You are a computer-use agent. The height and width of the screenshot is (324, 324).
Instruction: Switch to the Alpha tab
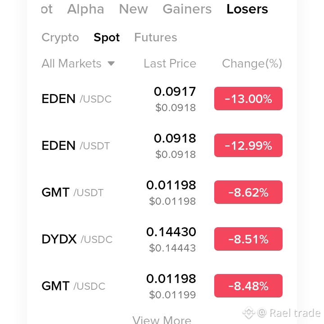pos(85,9)
